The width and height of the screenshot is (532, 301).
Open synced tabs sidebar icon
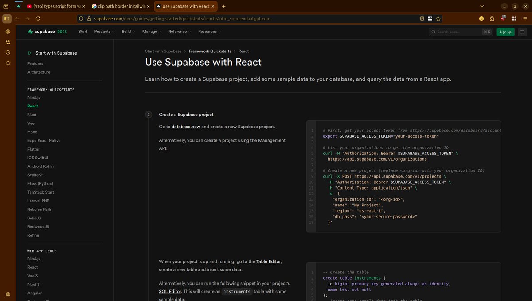point(8,42)
